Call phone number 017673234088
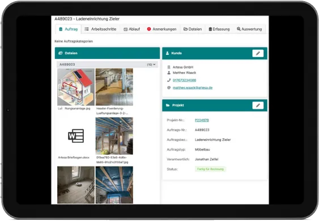The image size is (319, 221). point(184,80)
